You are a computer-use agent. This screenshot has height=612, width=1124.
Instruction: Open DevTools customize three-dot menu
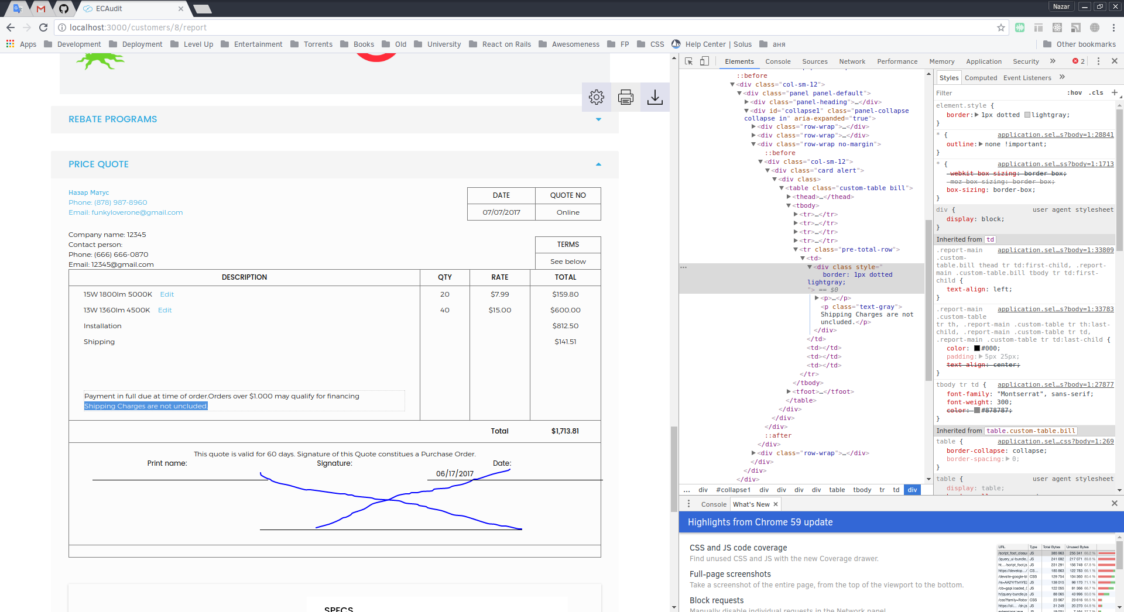tap(1098, 61)
